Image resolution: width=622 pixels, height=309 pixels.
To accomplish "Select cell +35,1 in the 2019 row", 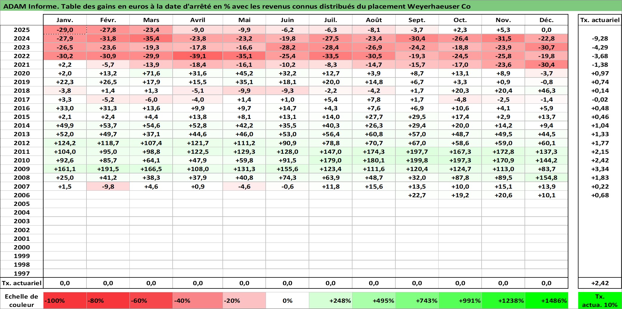I will pyautogui.click(x=244, y=82).
